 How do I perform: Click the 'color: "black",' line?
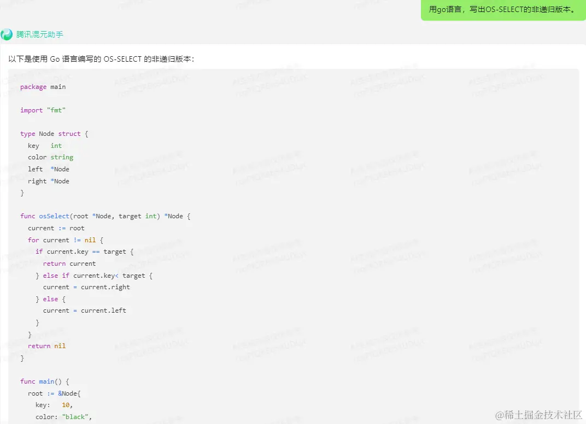(63, 417)
